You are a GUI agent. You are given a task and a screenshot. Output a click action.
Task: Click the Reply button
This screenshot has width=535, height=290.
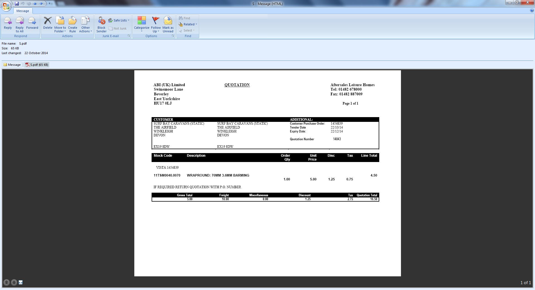point(8,23)
